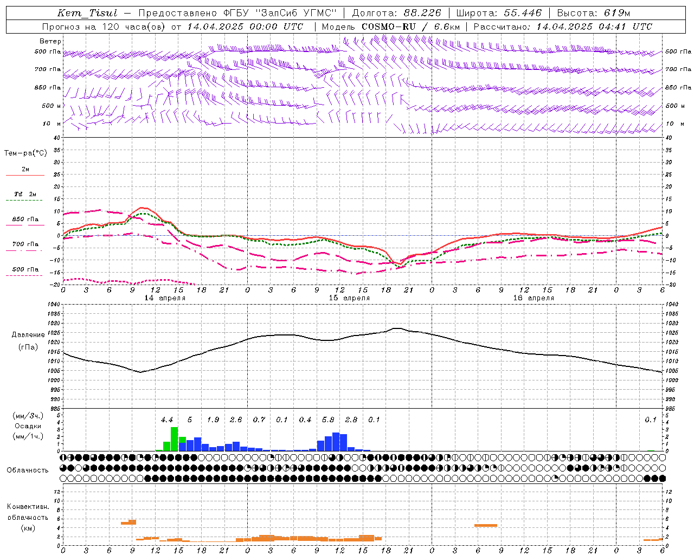Click the 14 апреля date label
The width and height of the screenshot is (694, 555).
[165, 298]
